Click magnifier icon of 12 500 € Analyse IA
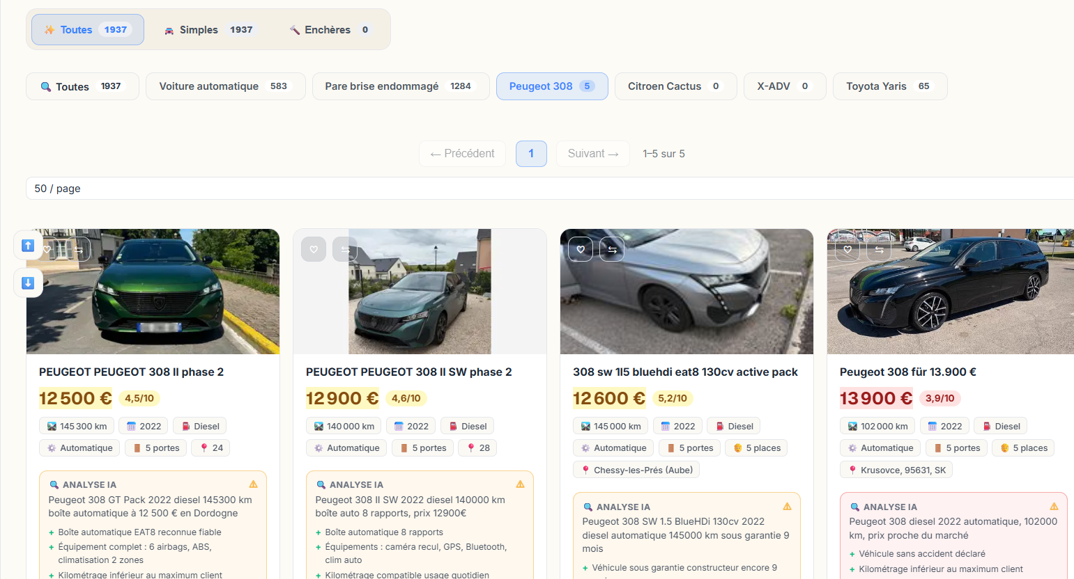Viewport: 1074px width, 579px height. coord(54,485)
